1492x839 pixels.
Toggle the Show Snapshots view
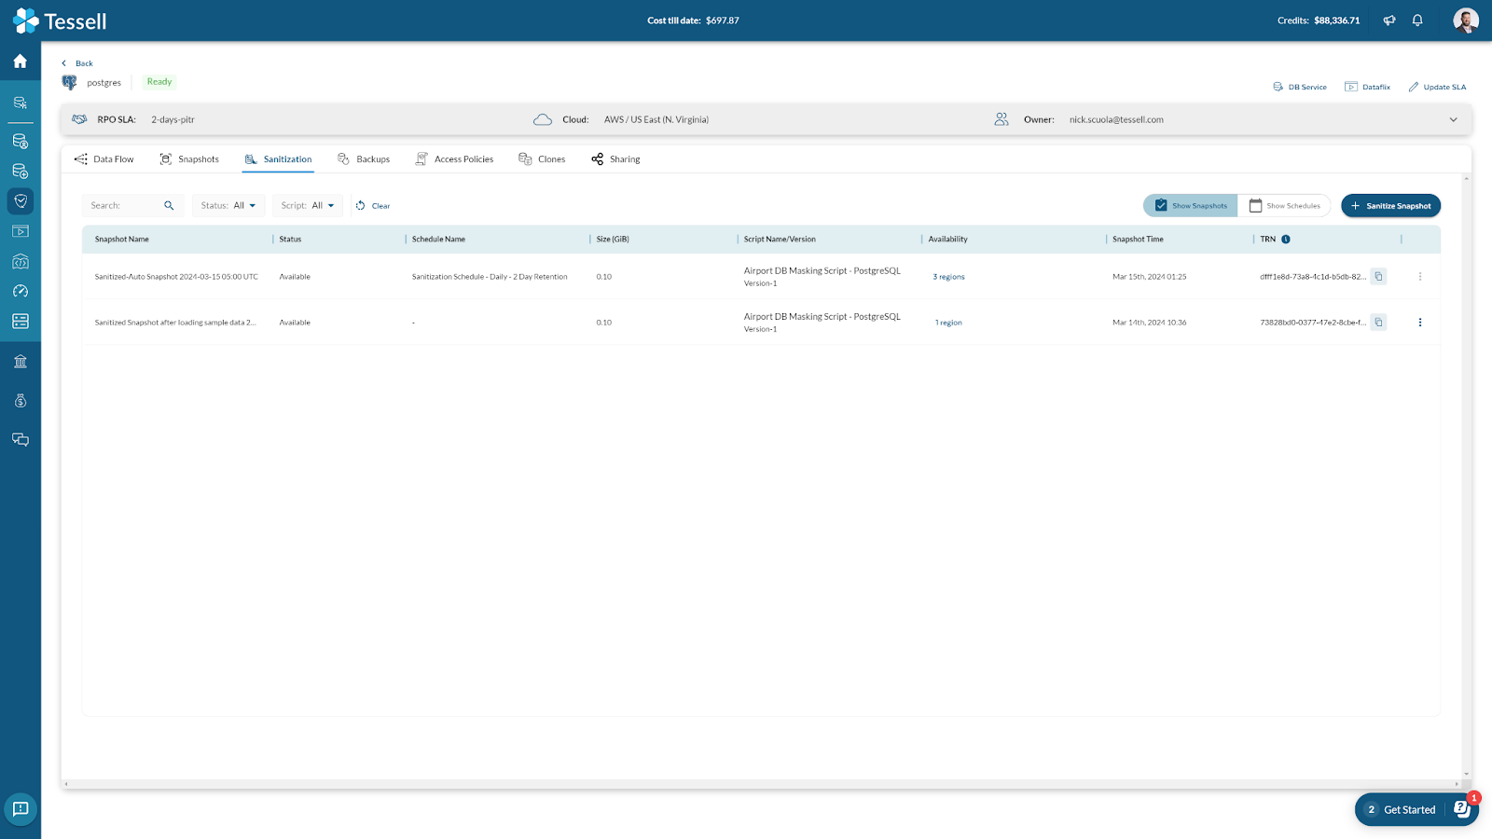click(1191, 205)
